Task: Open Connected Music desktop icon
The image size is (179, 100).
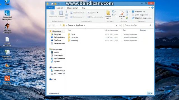Action: 7,15
